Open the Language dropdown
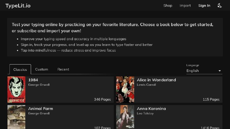 pos(201,71)
